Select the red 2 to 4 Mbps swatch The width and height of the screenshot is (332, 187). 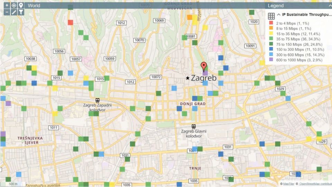pos(271,23)
